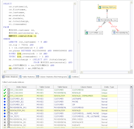Click blue dot for CUSTOMER_IE1 index

[x=5, y=99]
